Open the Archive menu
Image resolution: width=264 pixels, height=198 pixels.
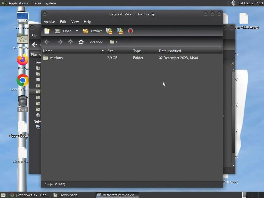(49, 22)
